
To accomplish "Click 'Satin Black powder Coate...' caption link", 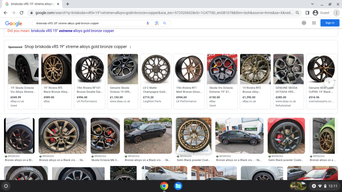I will click(x=286, y=160).
